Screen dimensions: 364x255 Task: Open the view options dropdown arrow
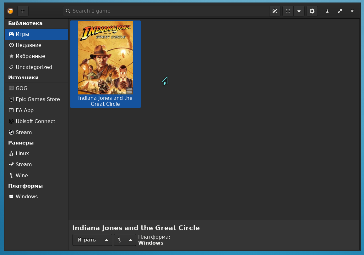(x=299, y=11)
